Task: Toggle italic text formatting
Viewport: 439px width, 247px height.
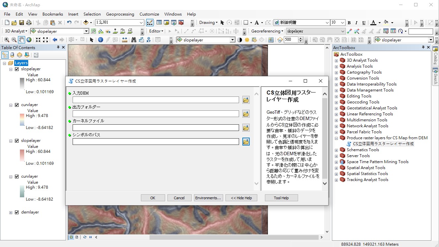Action: [x=356, y=23]
